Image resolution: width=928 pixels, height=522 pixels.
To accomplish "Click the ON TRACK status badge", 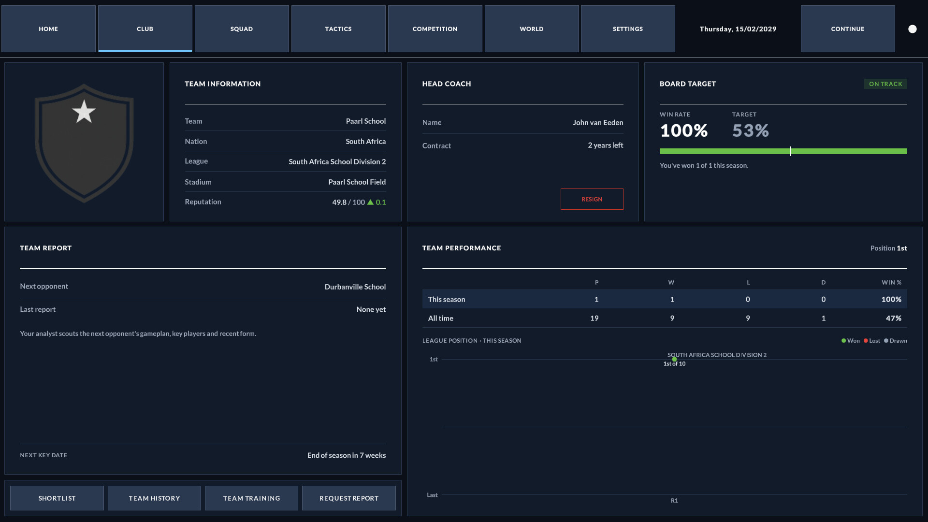I will 885,84.
